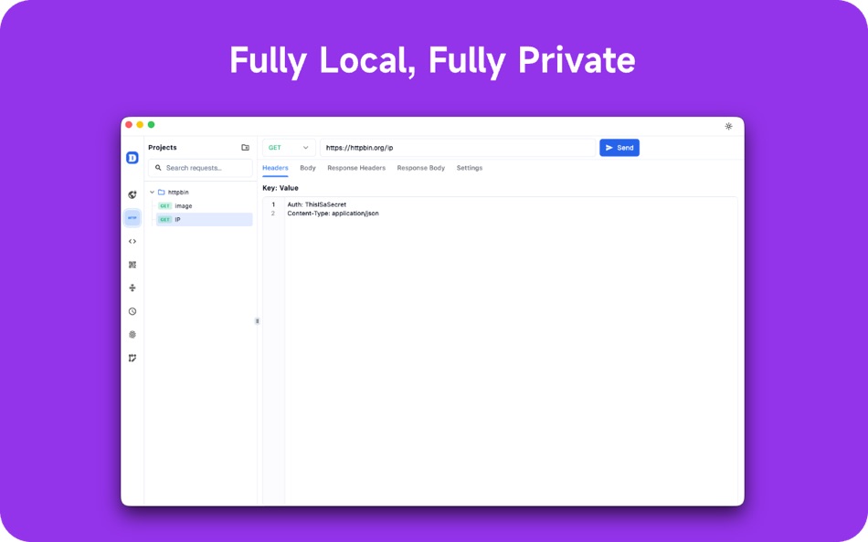This screenshot has width=868, height=542.
Task: Minimize the window with yellow button
Action: (x=140, y=125)
